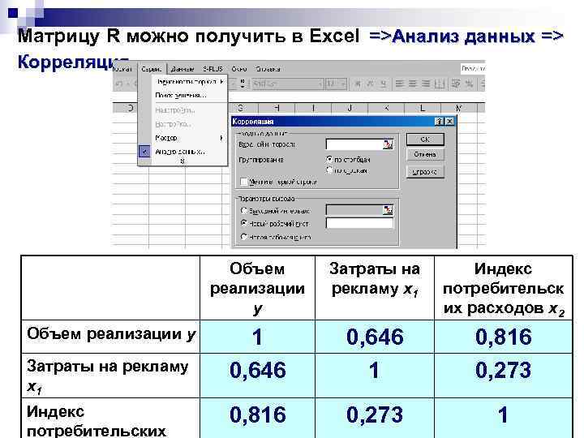
Task: Open the S-PLUS menu
Action: (x=213, y=69)
